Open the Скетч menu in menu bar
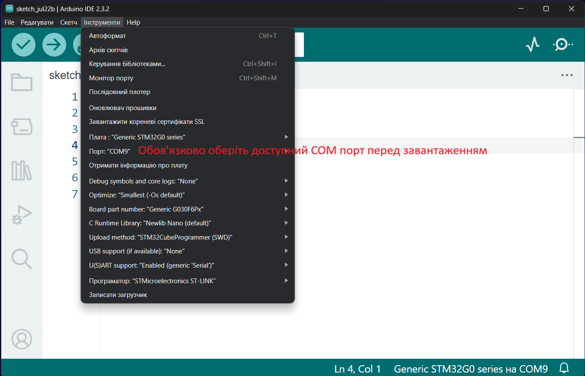 pos(69,22)
